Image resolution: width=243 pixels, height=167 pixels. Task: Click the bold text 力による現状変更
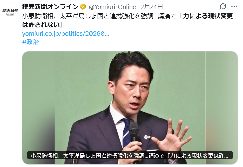[208, 16]
